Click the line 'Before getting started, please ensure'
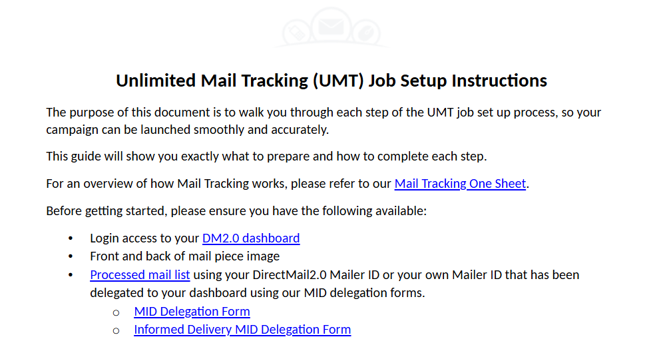The height and width of the screenshot is (349, 663). [236, 210]
